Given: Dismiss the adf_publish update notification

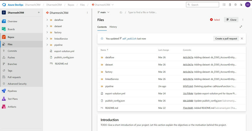Looking at the screenshot, I should 242,38.
